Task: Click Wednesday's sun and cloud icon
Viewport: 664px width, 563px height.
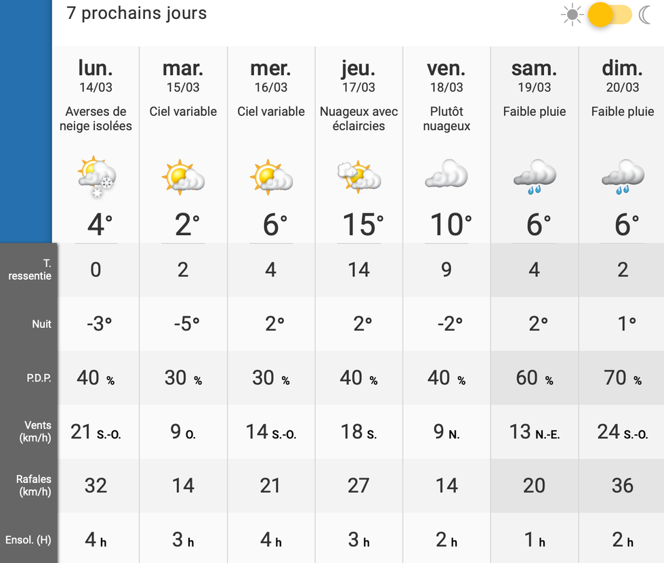Action: tap(271, 178)
